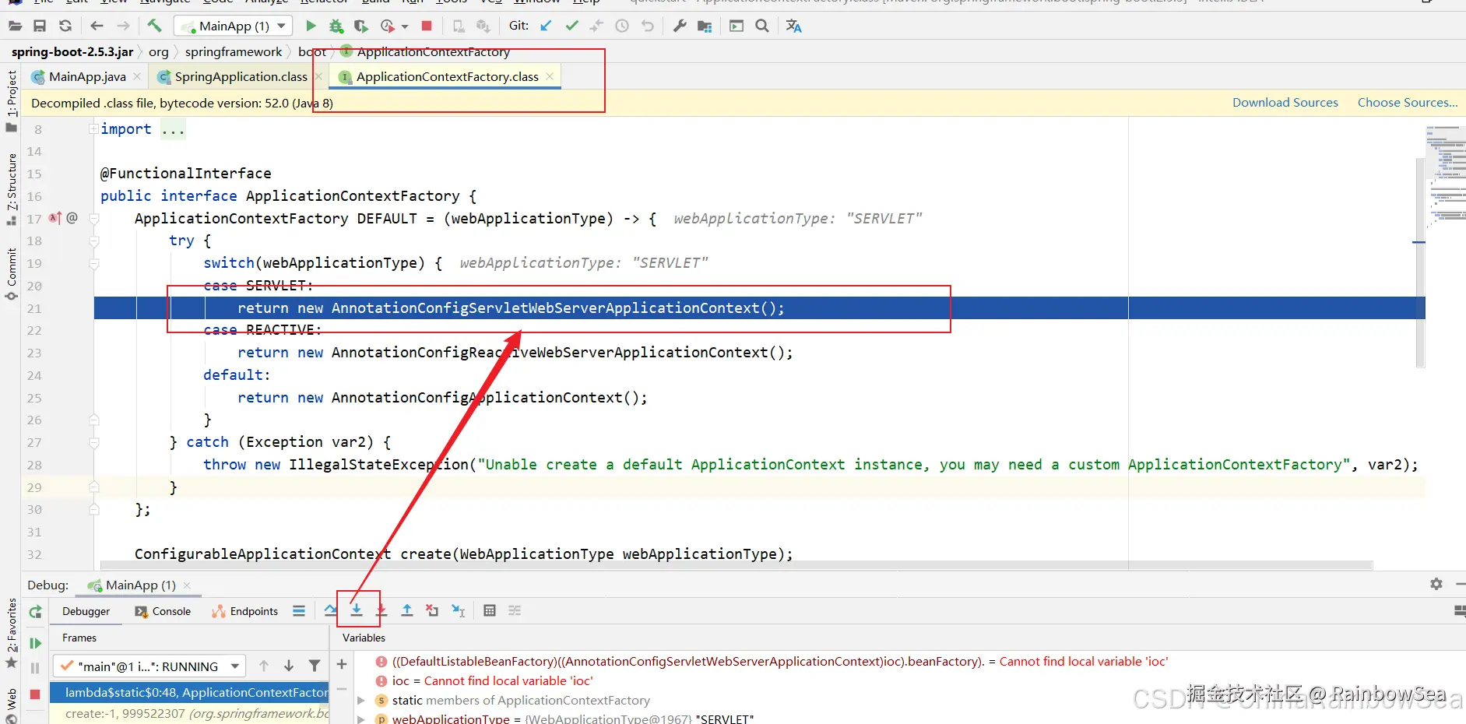Open Git history with the clock icon

[x=622, y=26]
